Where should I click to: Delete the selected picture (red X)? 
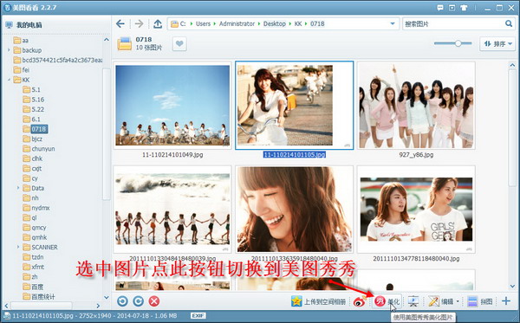154,301
